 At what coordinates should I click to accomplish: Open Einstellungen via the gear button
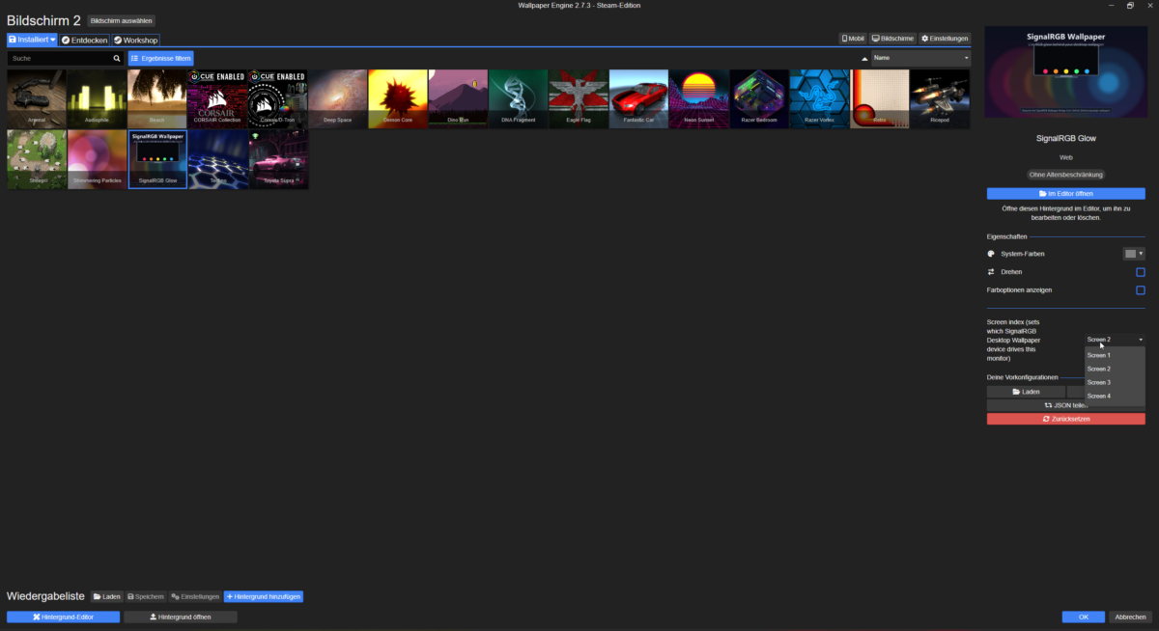[944, 39]
